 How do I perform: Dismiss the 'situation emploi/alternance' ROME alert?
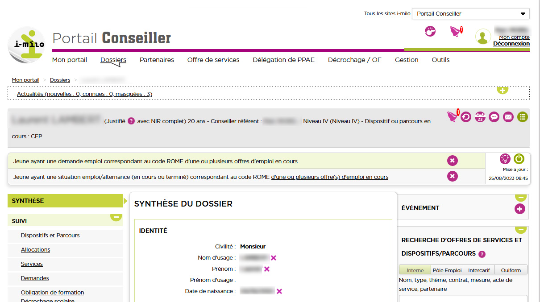pos(453,177)
